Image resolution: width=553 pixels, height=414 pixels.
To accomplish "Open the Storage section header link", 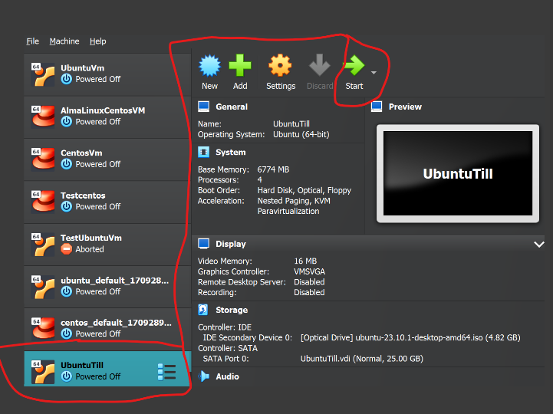I will pyautogui.click(x=232, y=310).
